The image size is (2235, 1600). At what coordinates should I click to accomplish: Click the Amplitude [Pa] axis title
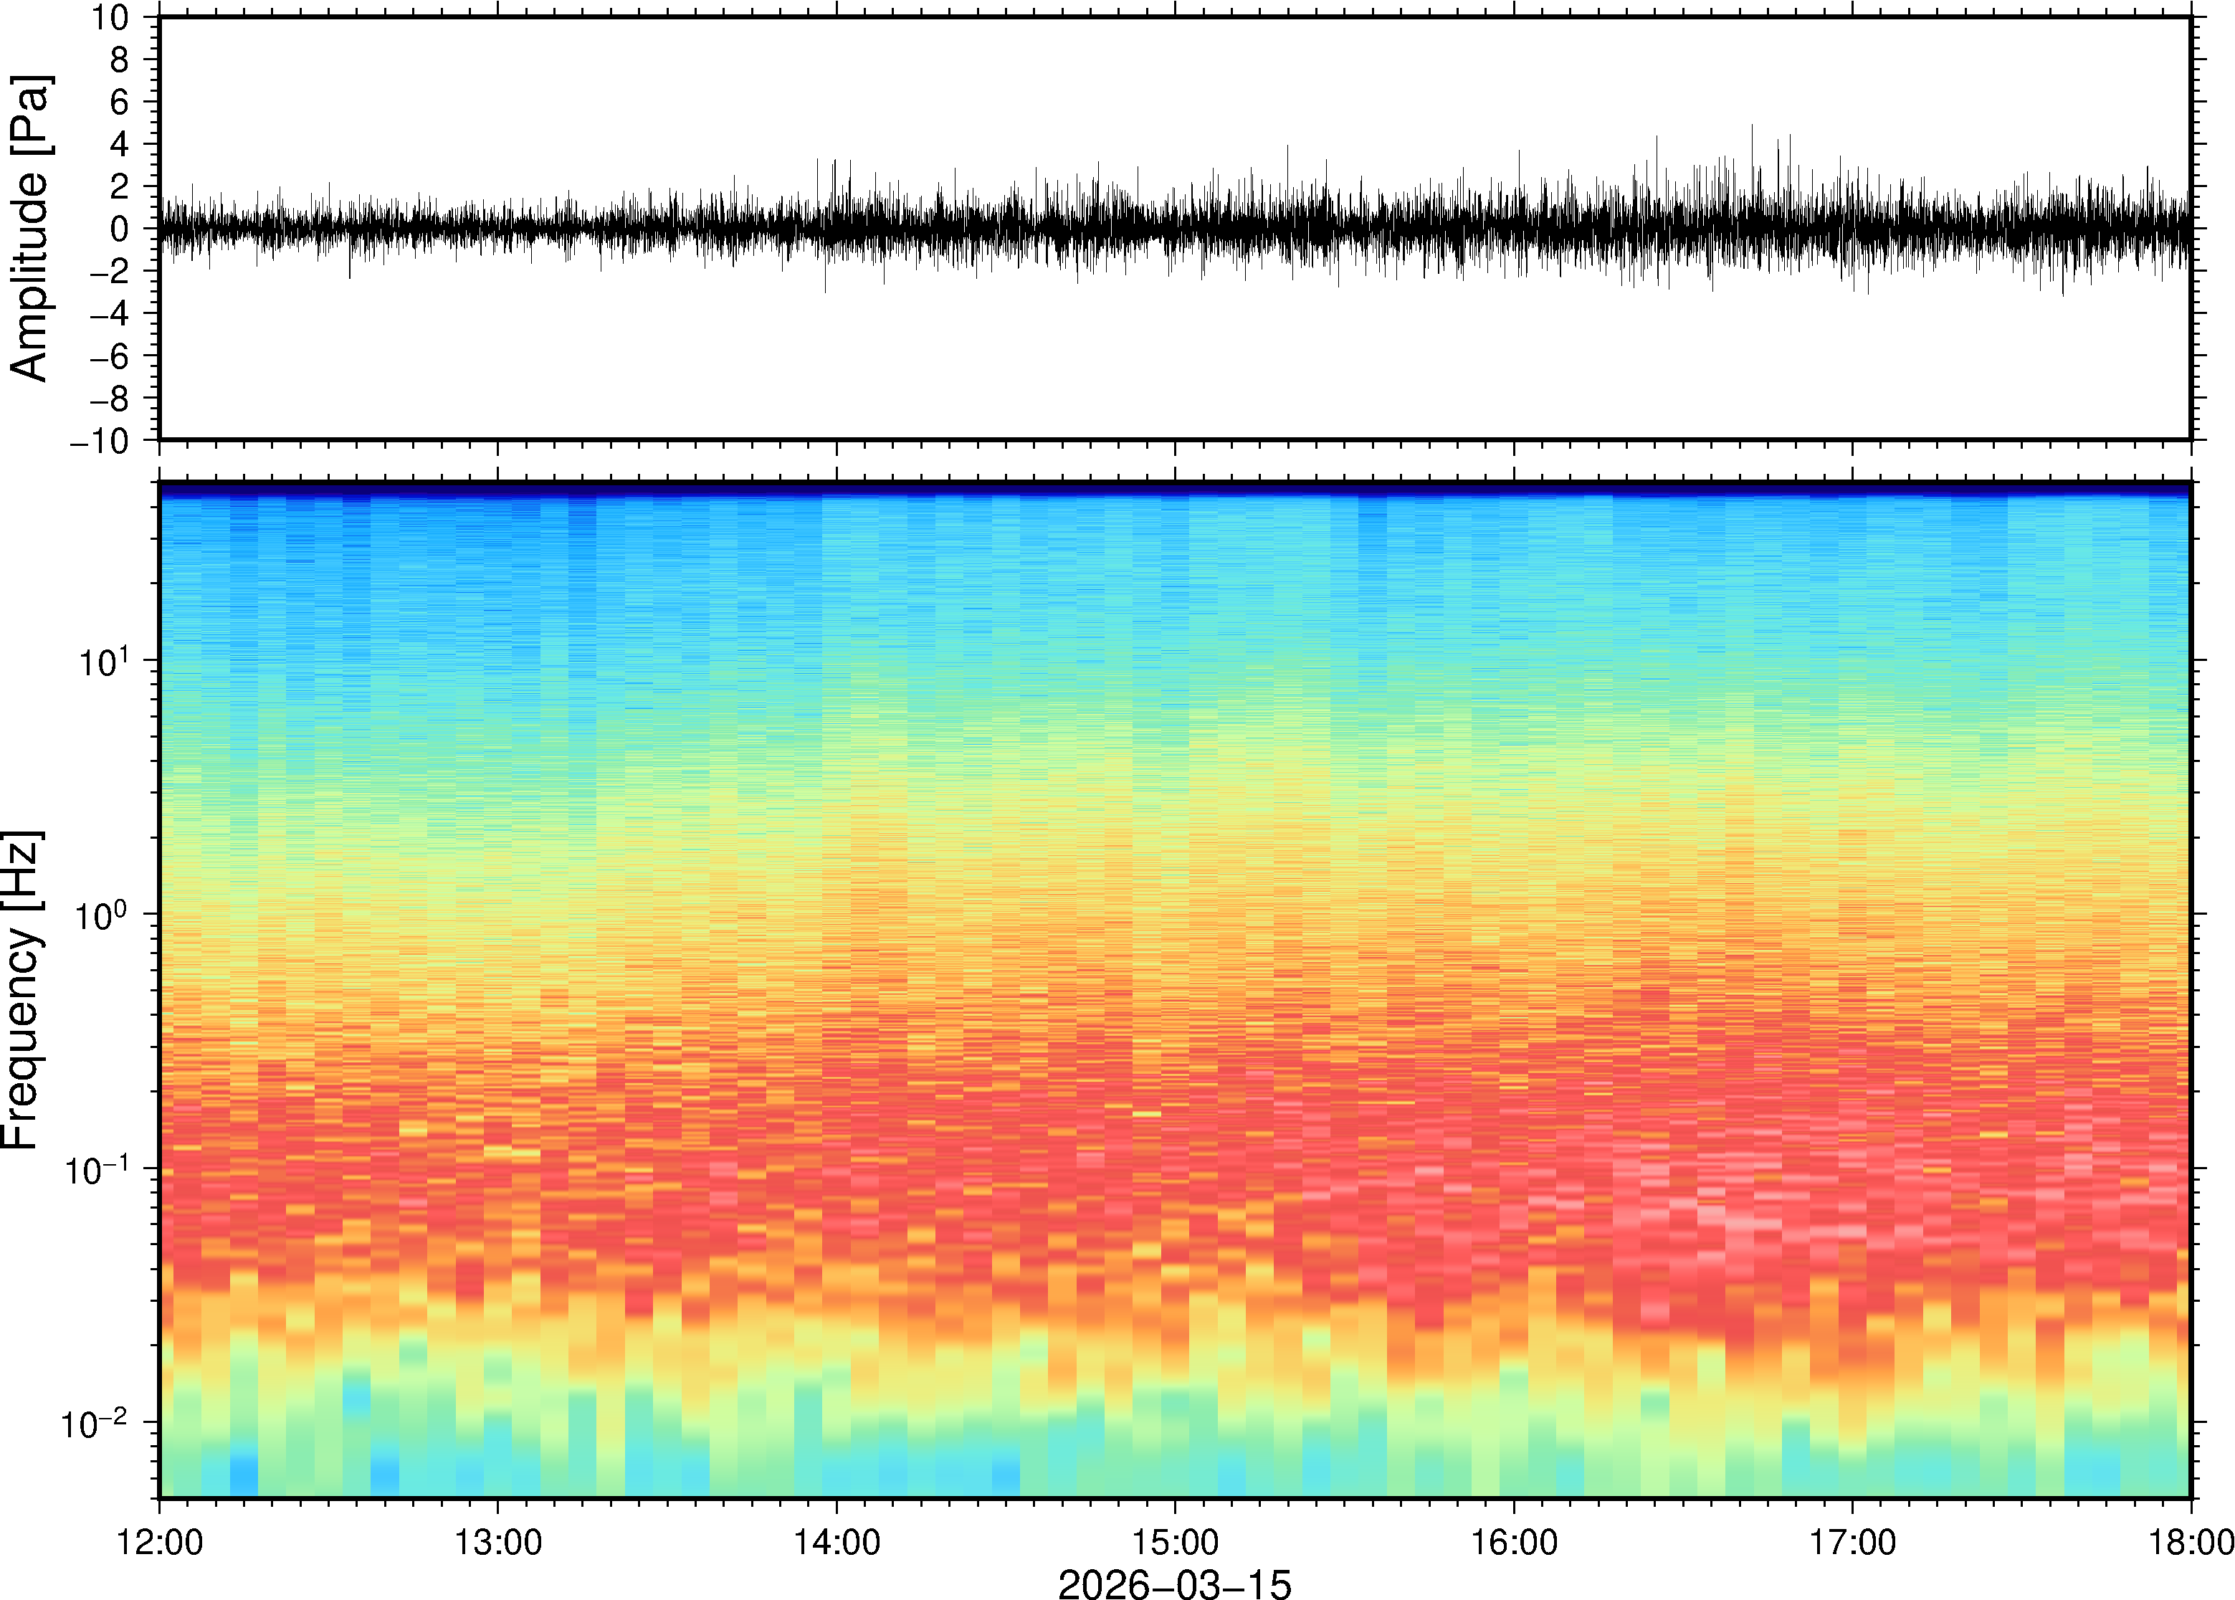click(x=29, y=229)
